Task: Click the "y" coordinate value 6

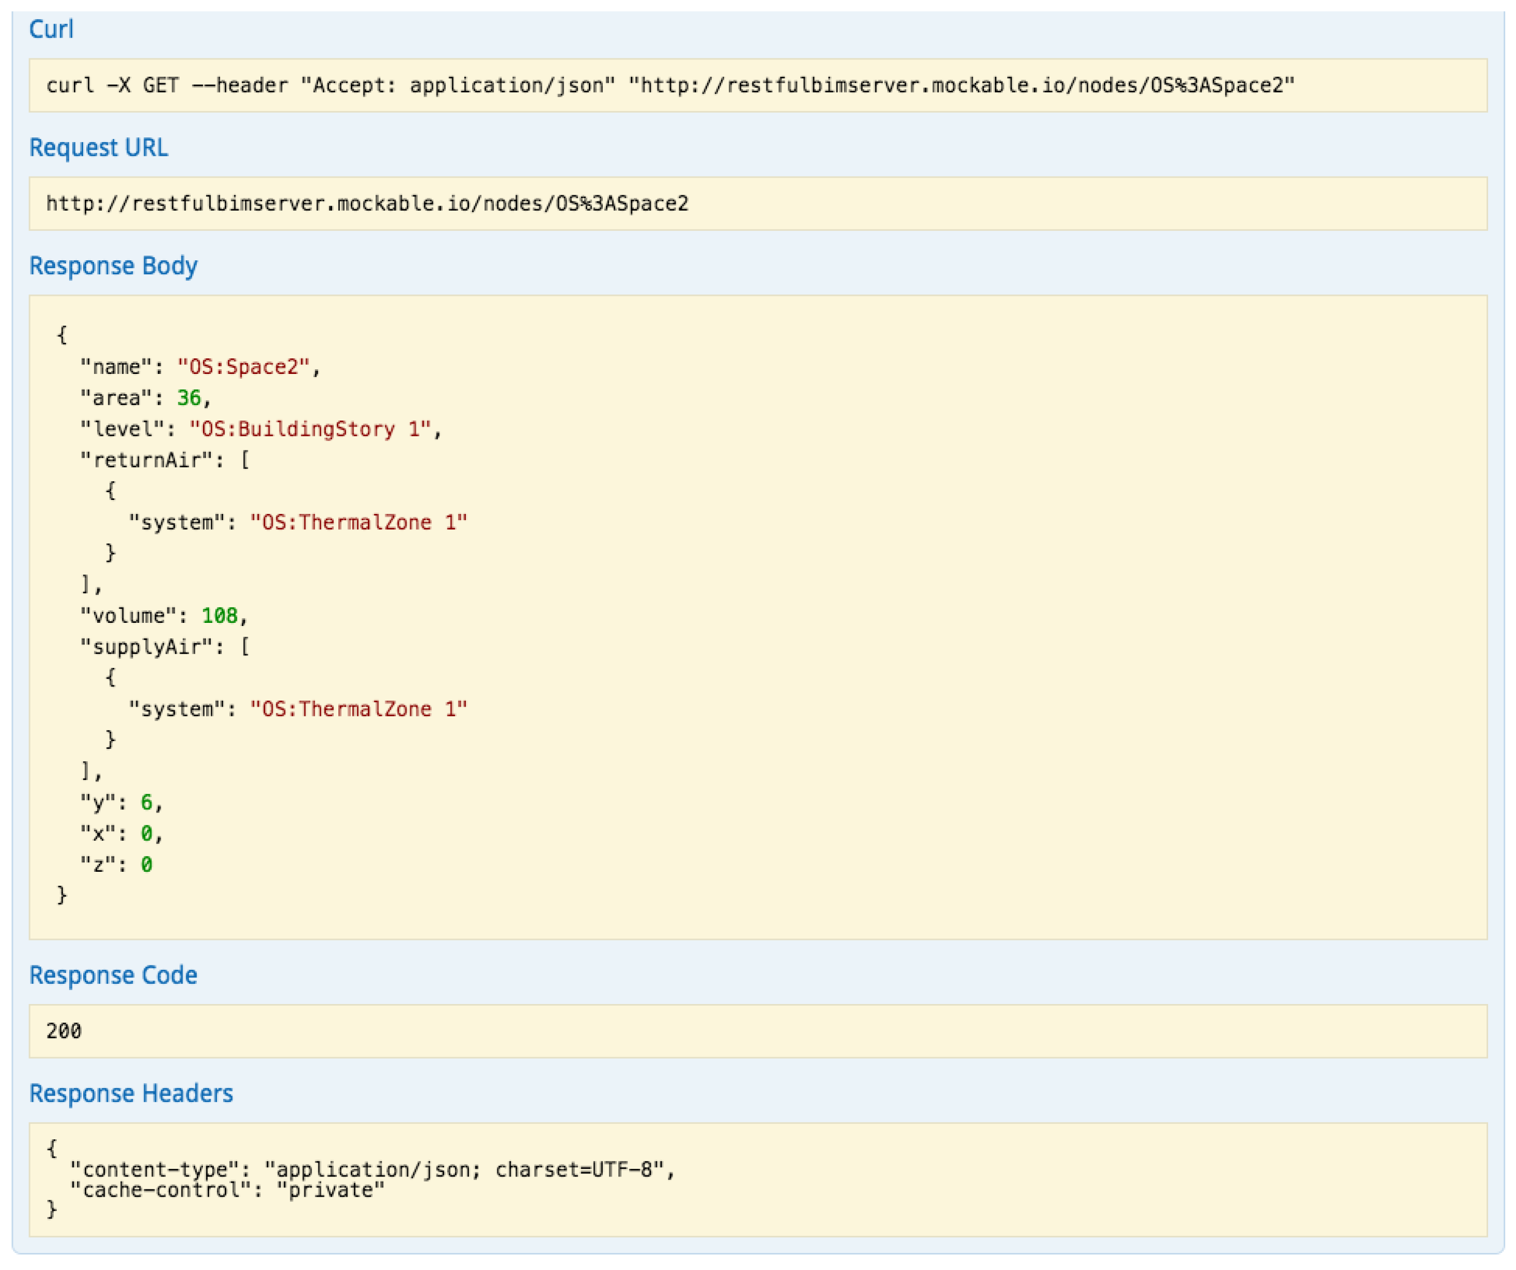Action: point(147,803)
